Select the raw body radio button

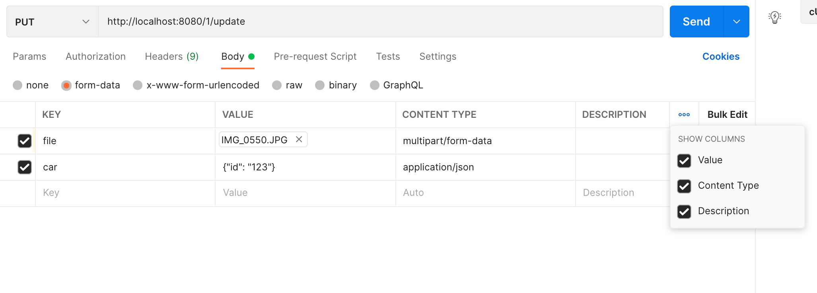[x=277, y=85]
